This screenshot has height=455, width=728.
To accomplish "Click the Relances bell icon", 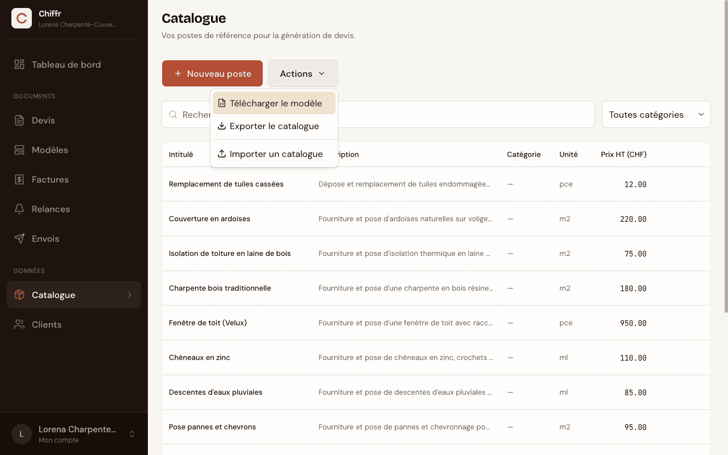I will (x=19, y=209).
